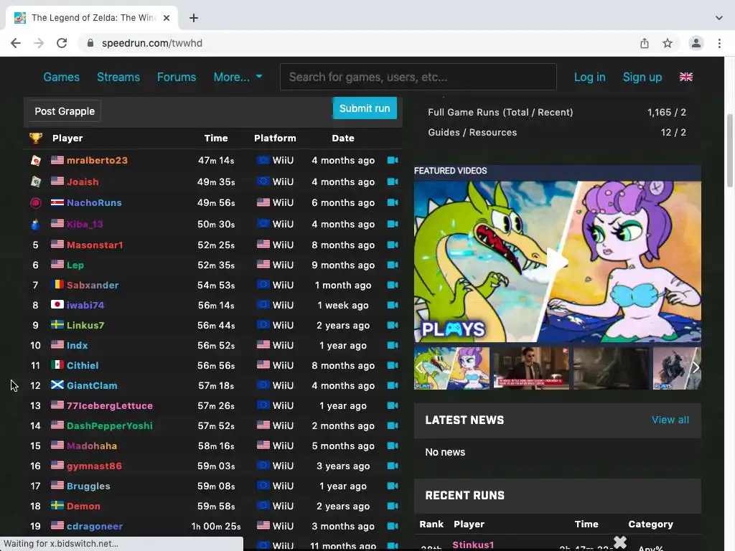Open video icon for NachoRuns' run
The width and height of the screenshot is (735, 551).
click(393, 203)
